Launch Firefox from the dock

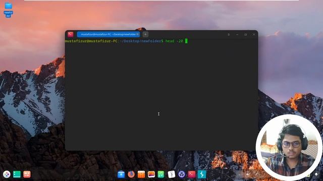[131, 174]
